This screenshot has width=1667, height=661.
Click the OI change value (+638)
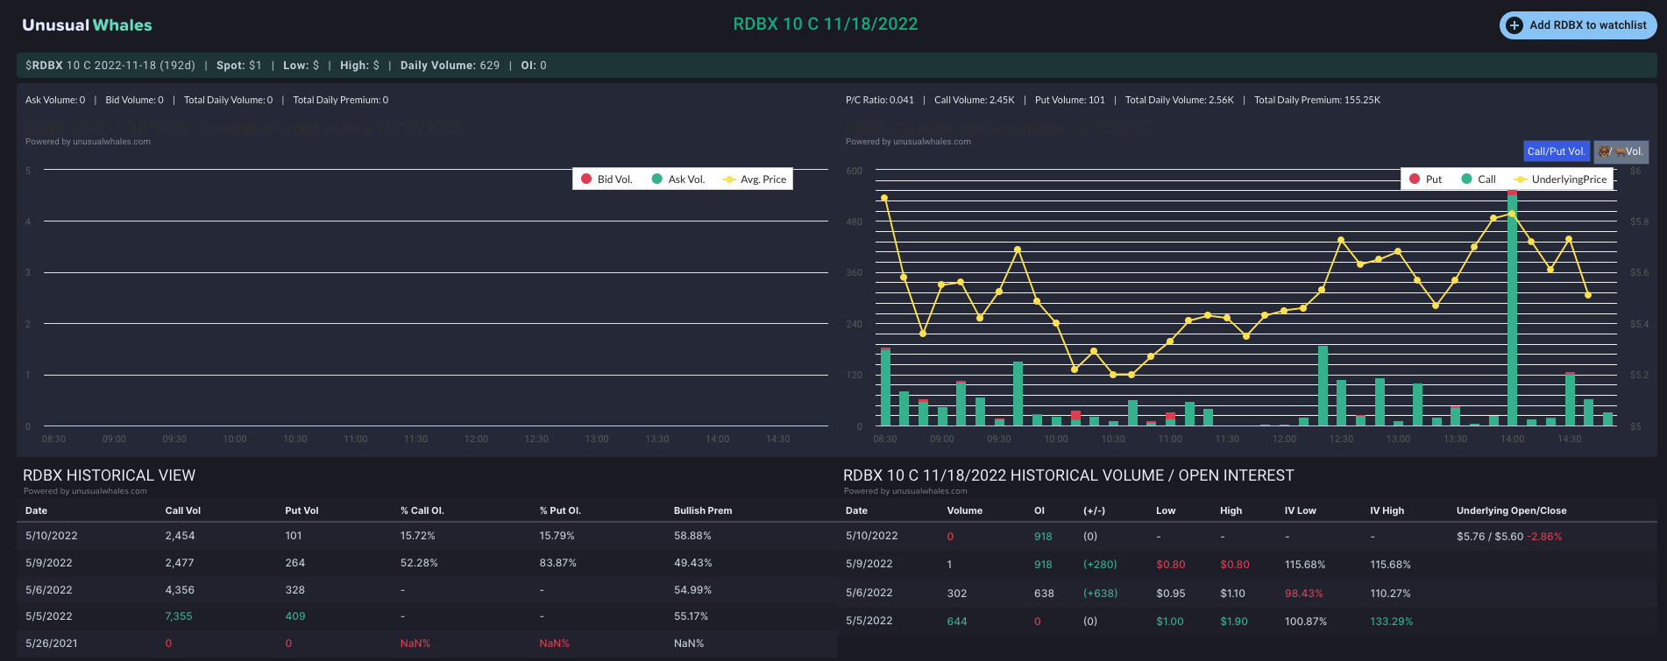[x=1101, y=594]
